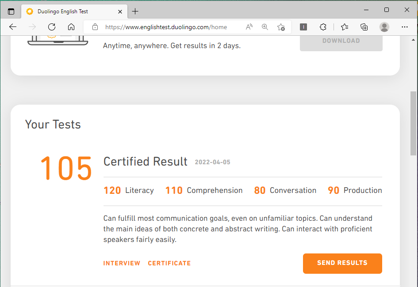
Task: Refresh the current page
Action: (x=52, y=27)
